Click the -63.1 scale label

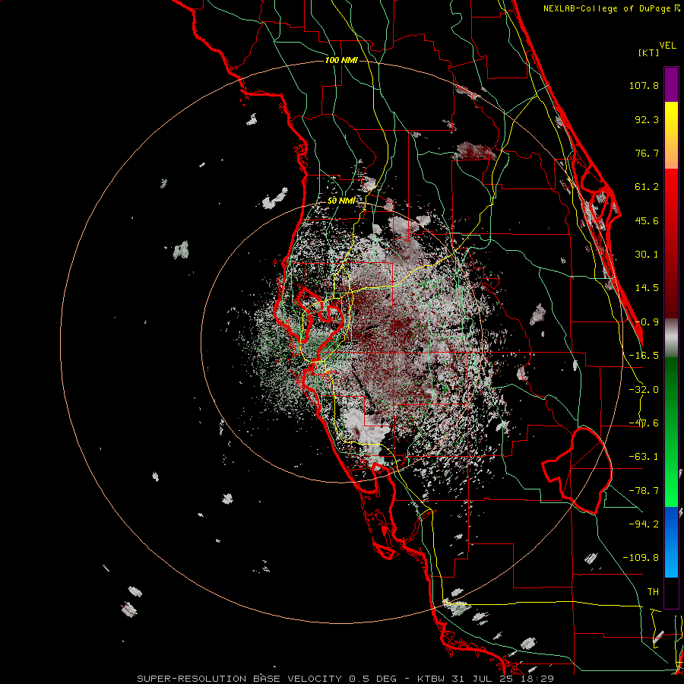(644, 457)
